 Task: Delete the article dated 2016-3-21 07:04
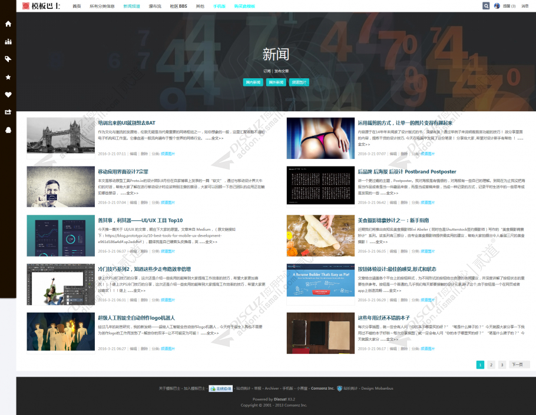pos(144,202)
